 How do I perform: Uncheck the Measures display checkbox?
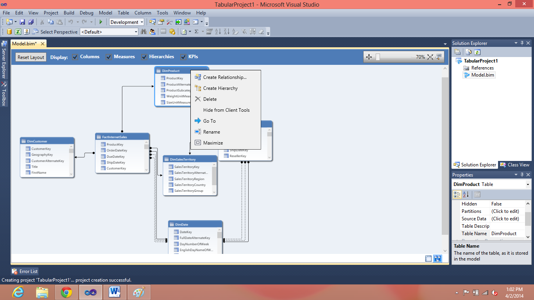(109, 57)
